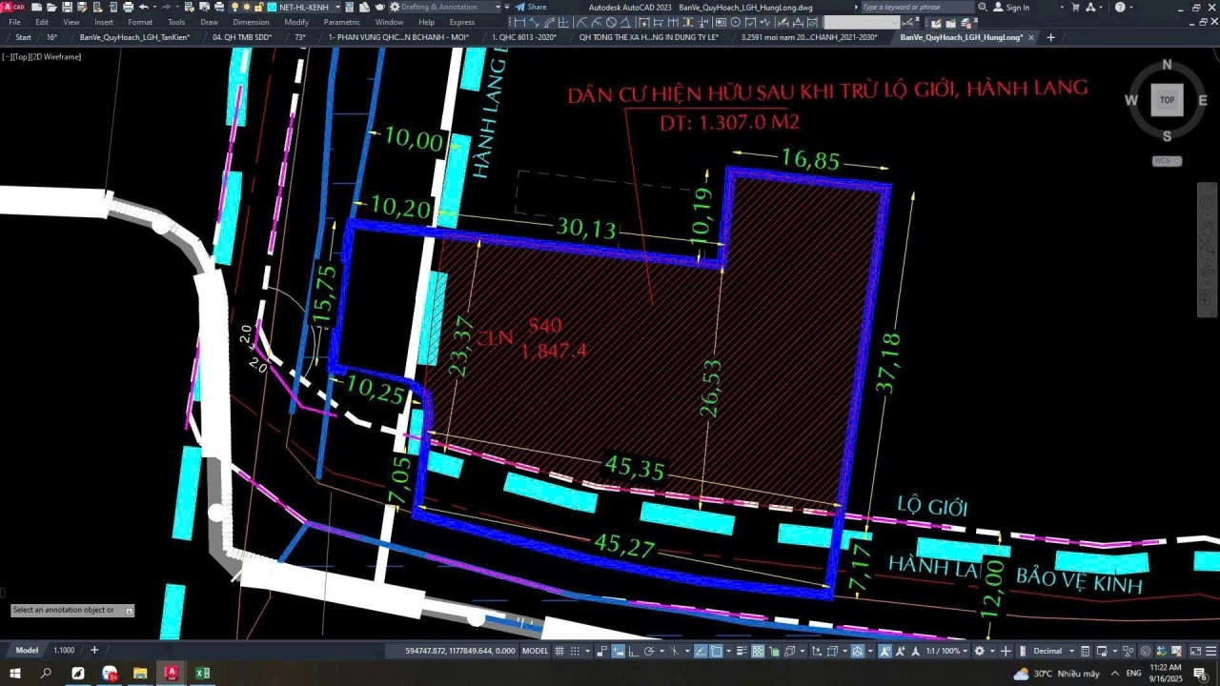
Task: Open the Dimension menu
Action: (x=251, y=22)
